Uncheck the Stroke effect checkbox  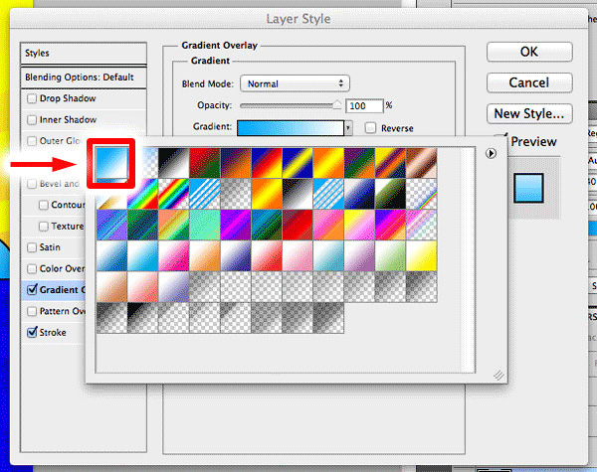pyautogui.click(x=33, y=333)
